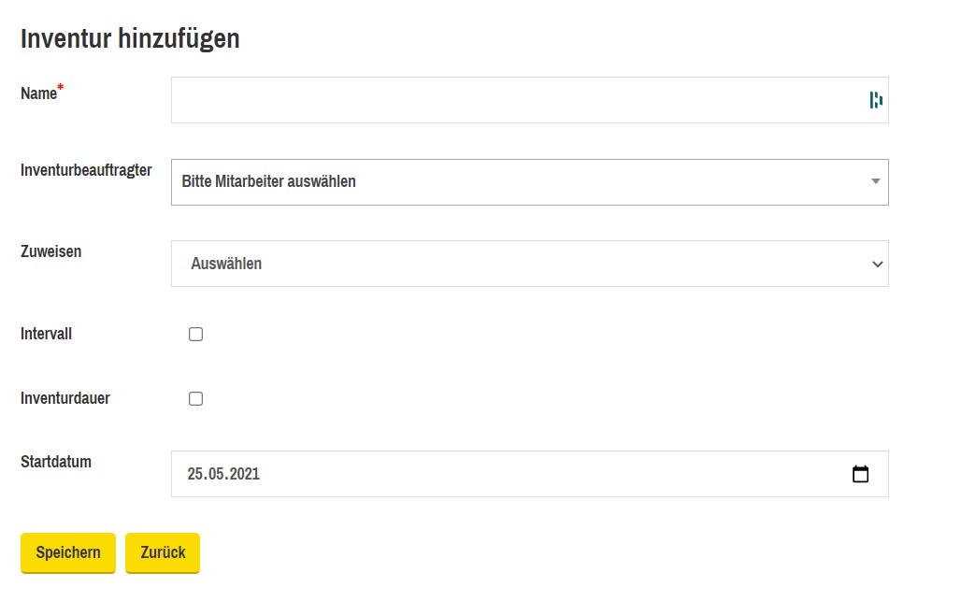Click the Inventur hinzufügen heading

click(x=130, y=38)
